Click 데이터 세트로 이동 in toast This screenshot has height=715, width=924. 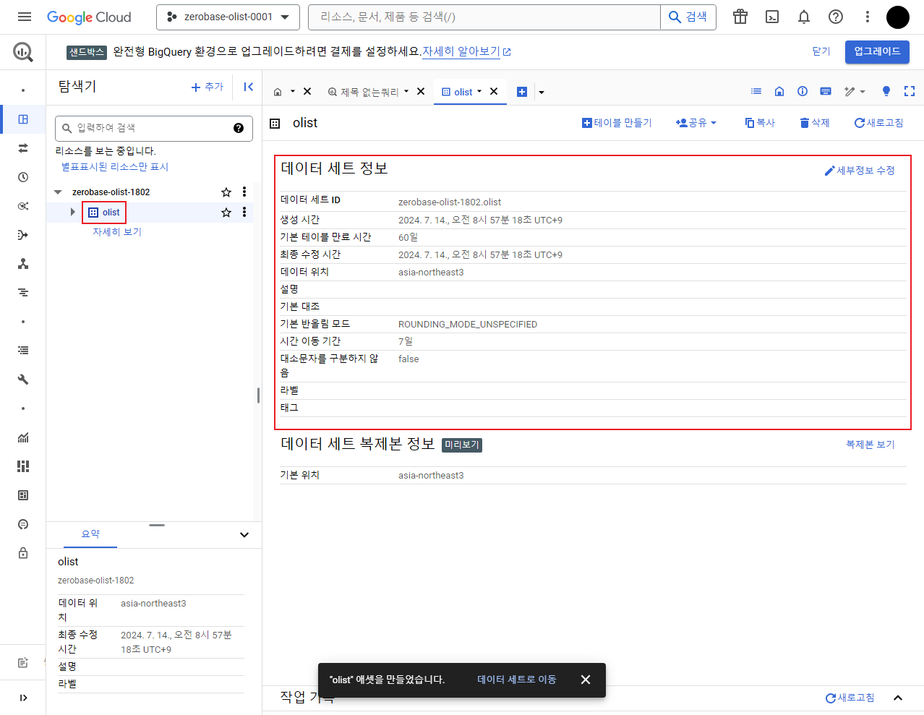517,680
